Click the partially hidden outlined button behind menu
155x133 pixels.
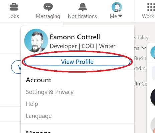(16, 67)
